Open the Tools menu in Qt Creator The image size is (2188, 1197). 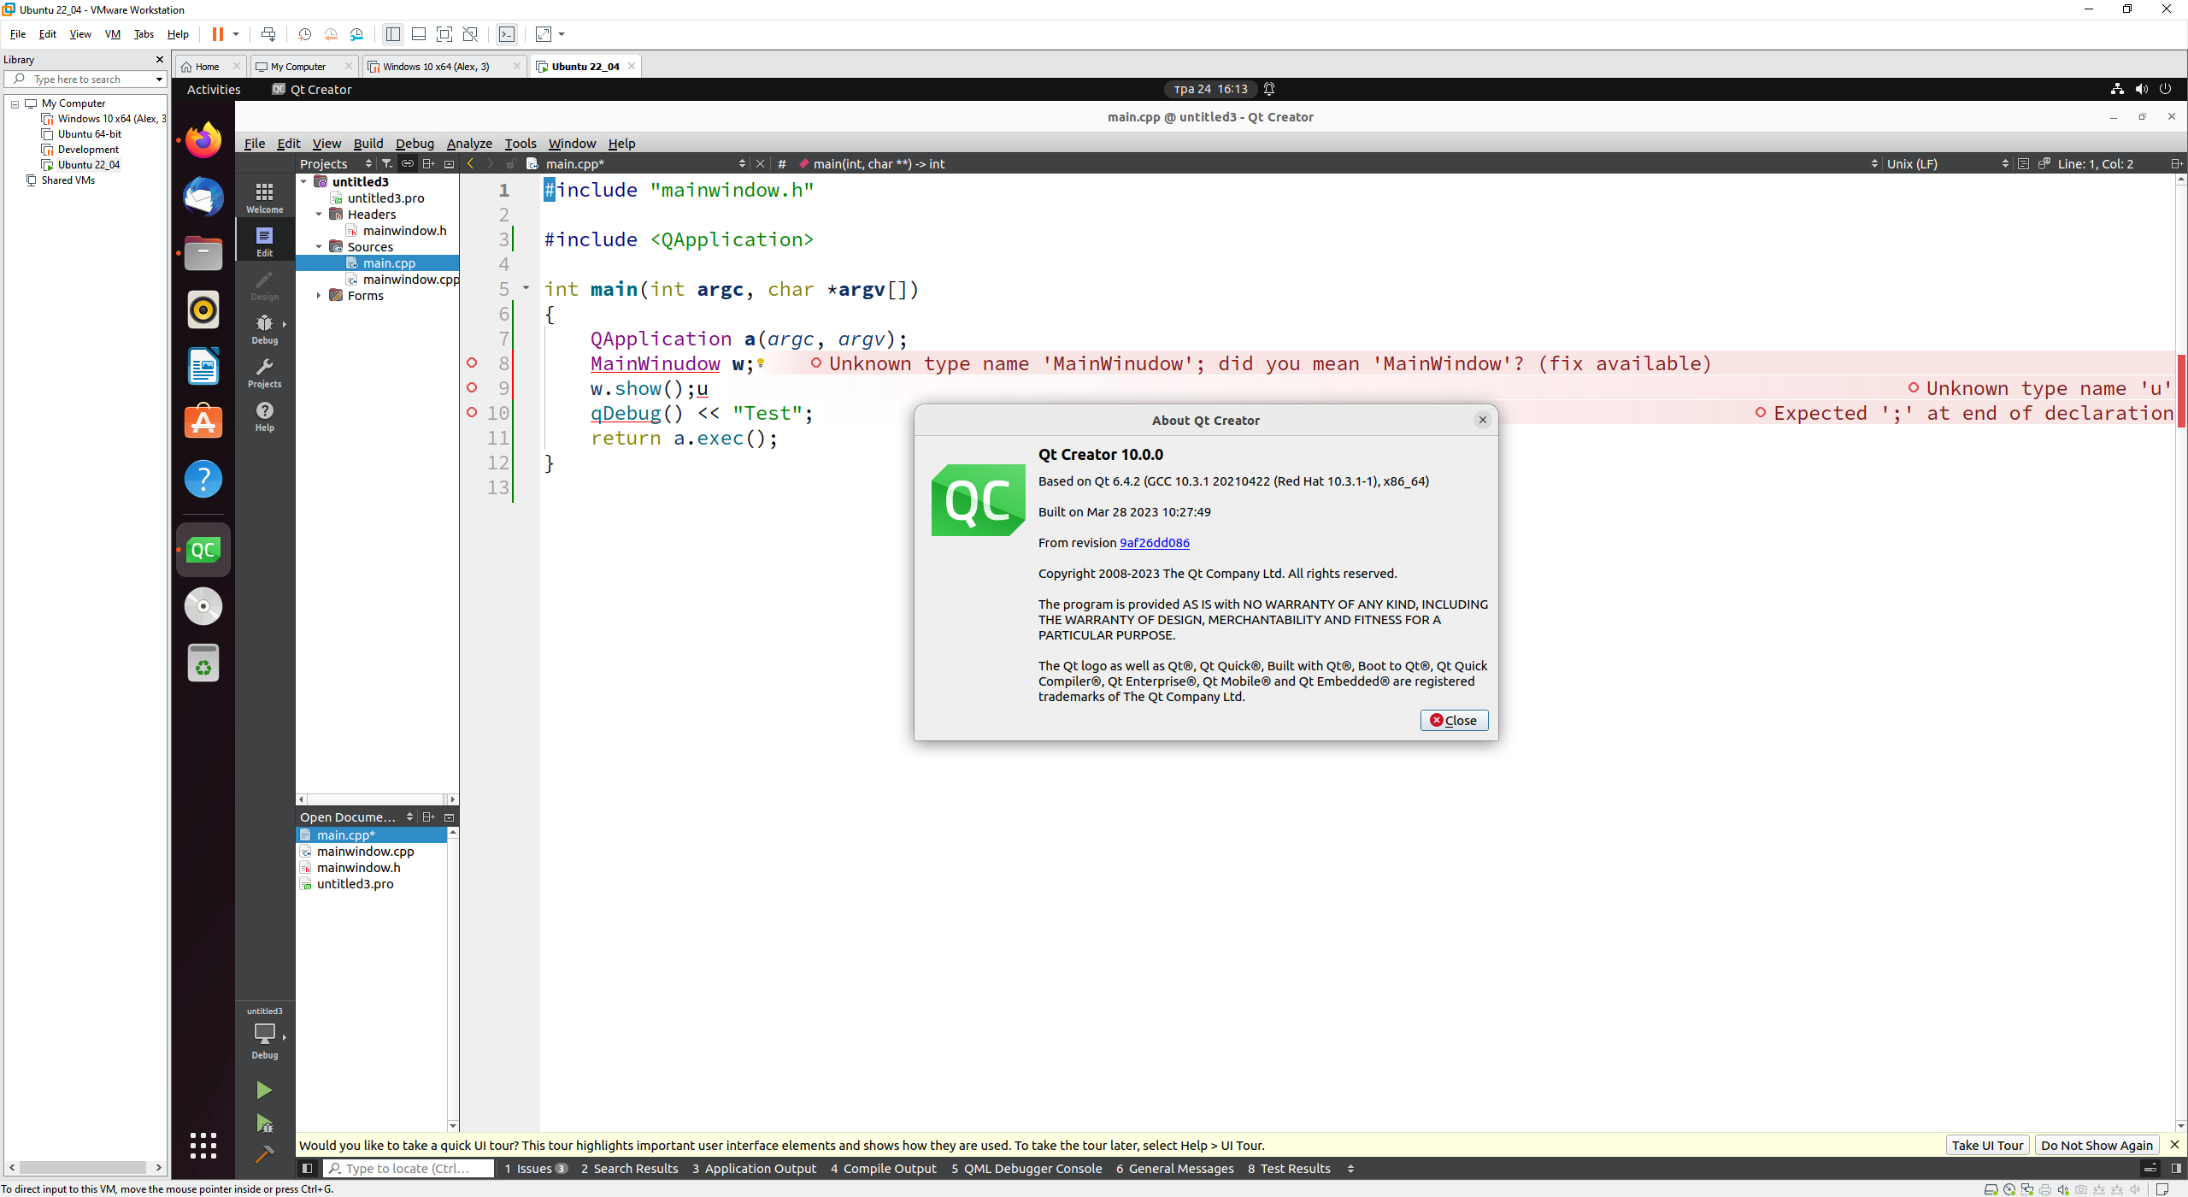pos(521,144)
